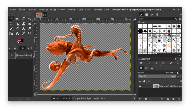This screenshot has width=190, height=110.
Task: Switch to the Brushes tab
Action: (x=141, y=15)
